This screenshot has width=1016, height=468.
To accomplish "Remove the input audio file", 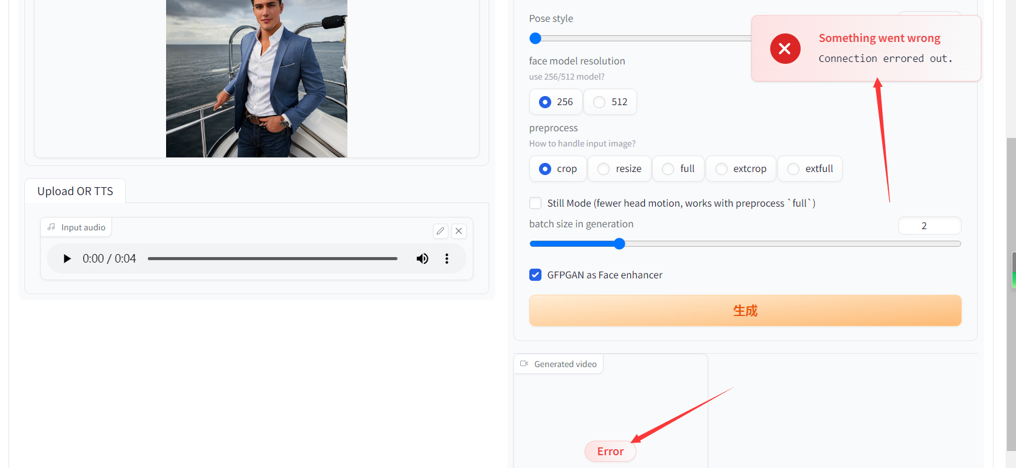I will click(459, 231).
